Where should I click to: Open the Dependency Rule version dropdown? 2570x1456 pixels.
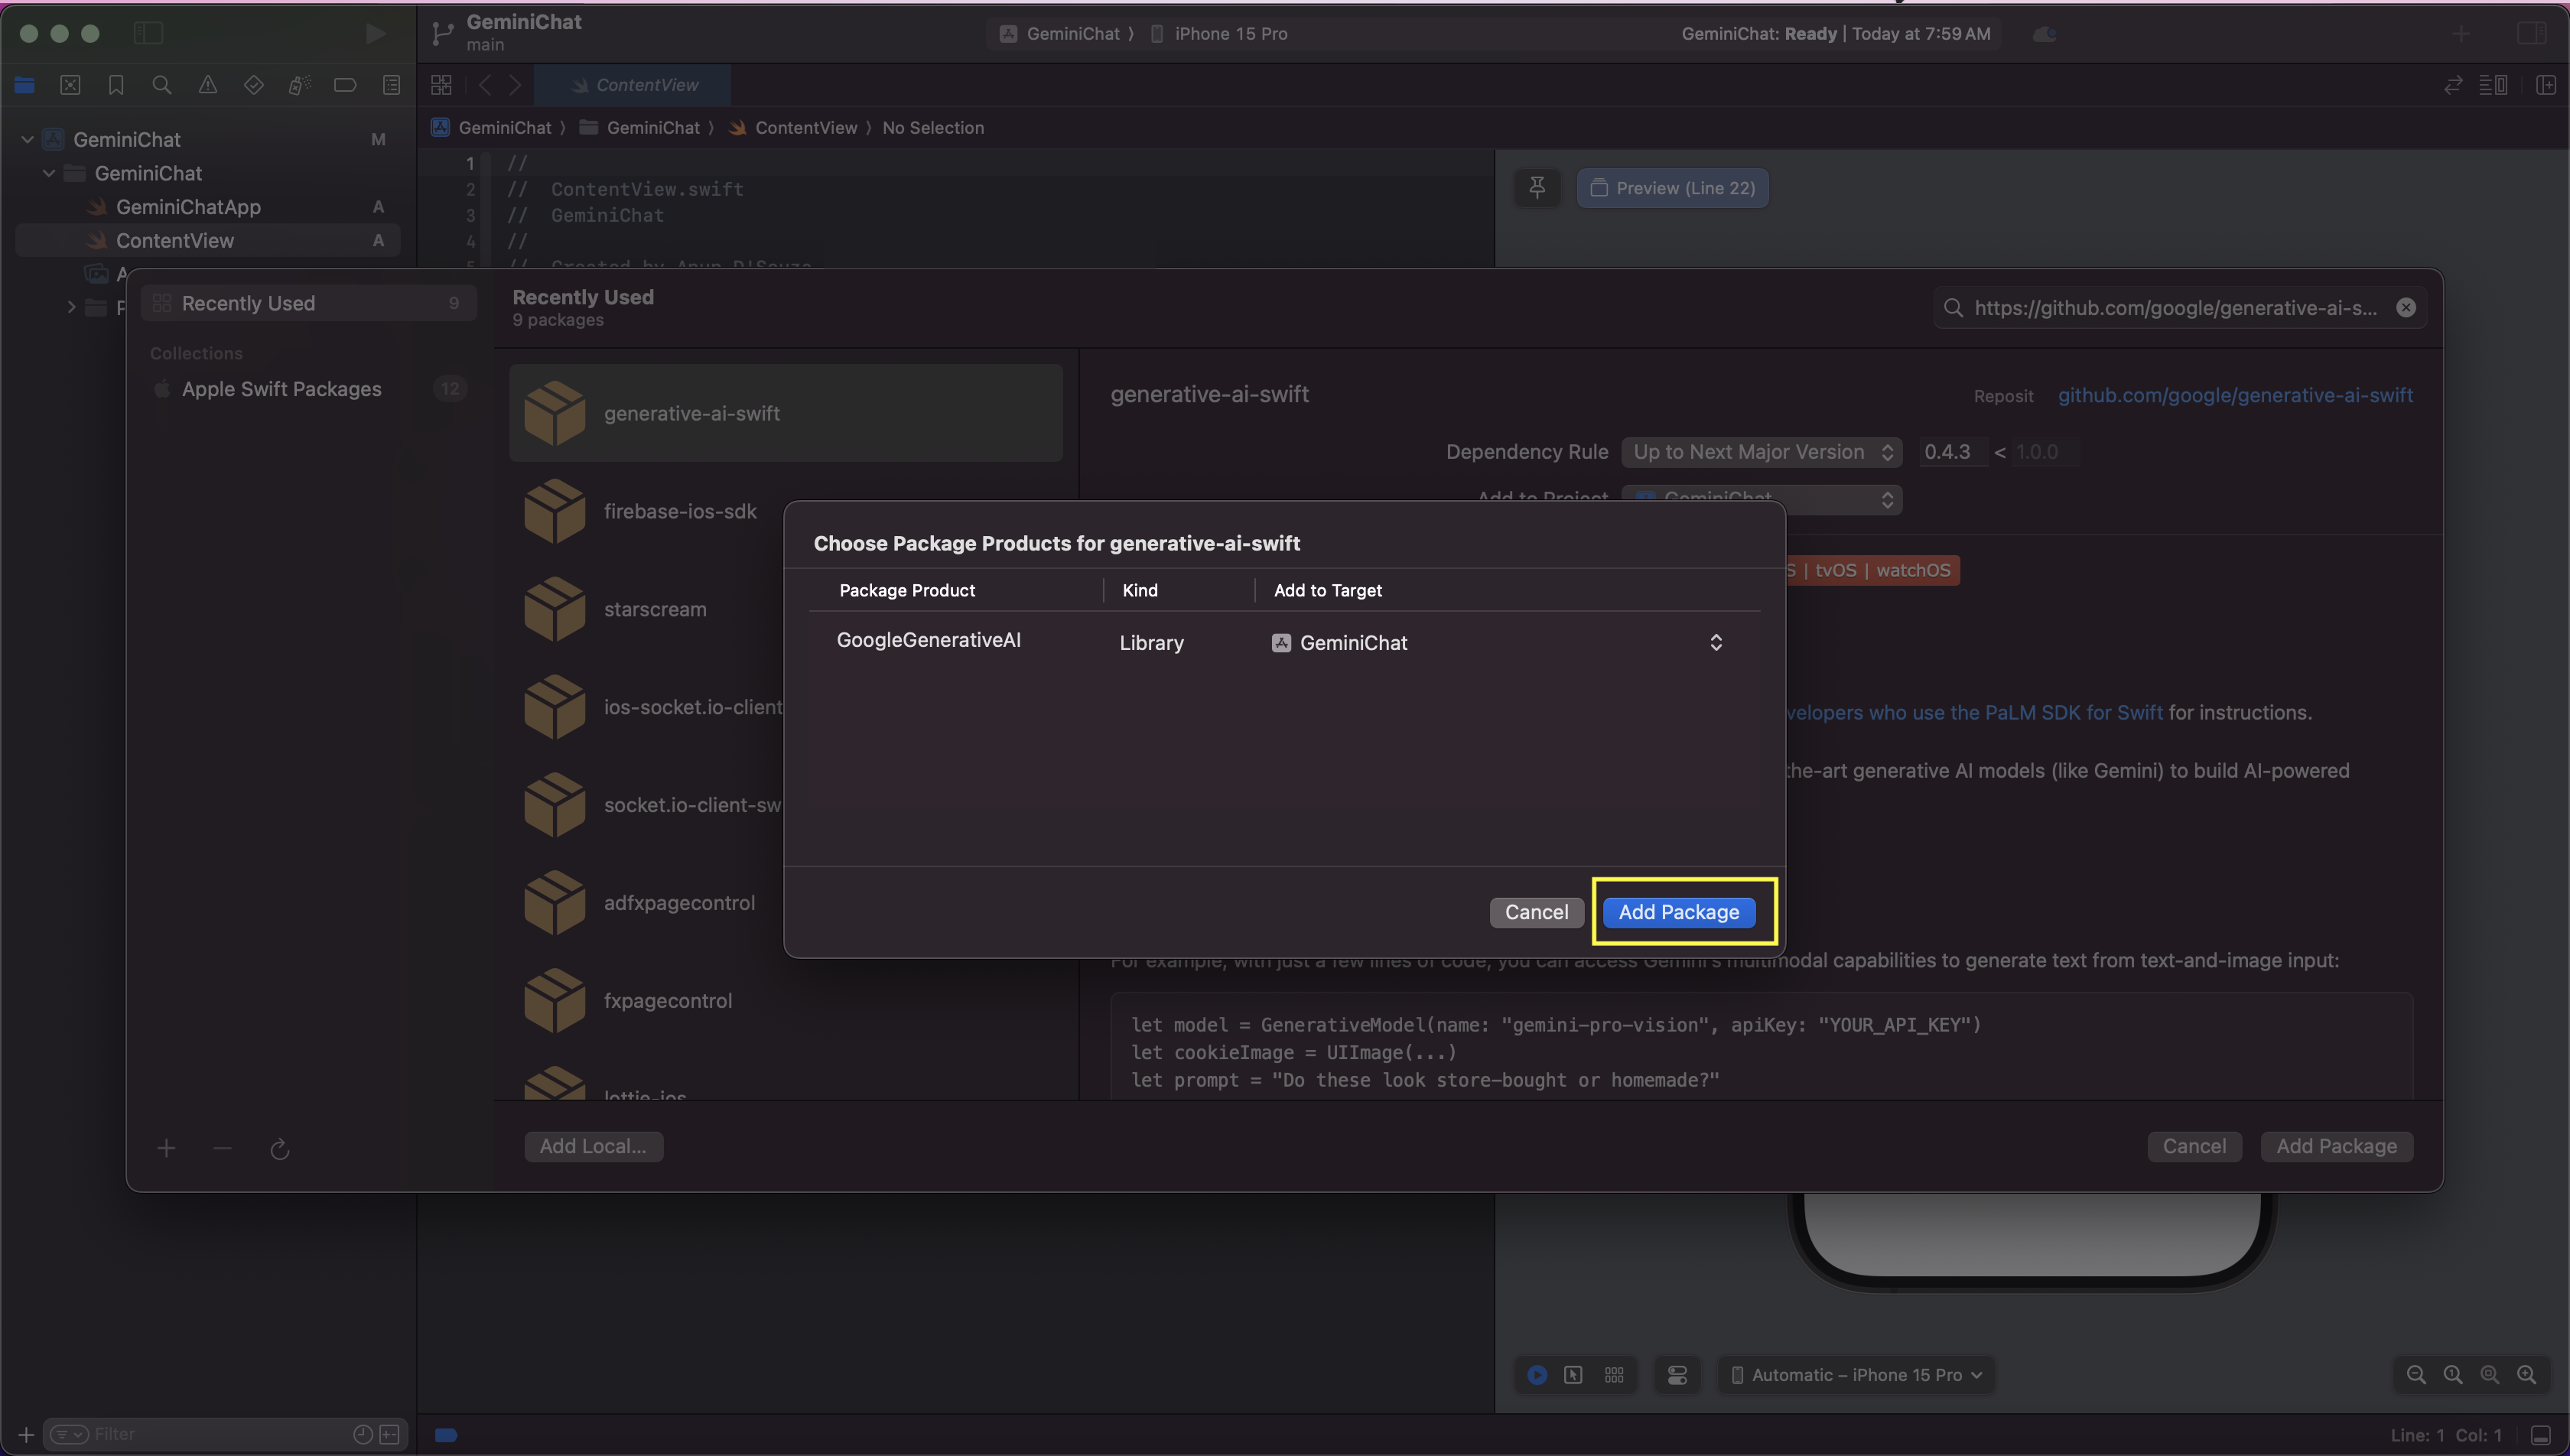(x=1761, y=452)
